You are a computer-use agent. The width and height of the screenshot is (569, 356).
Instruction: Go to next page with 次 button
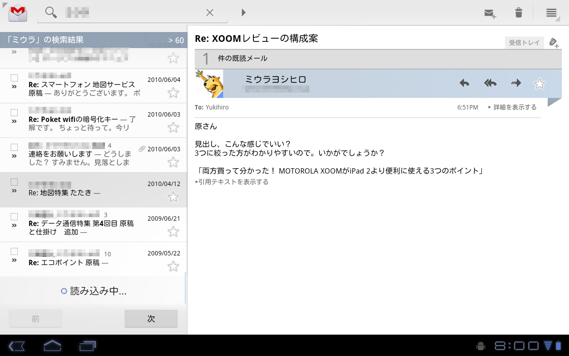[151, 319]
